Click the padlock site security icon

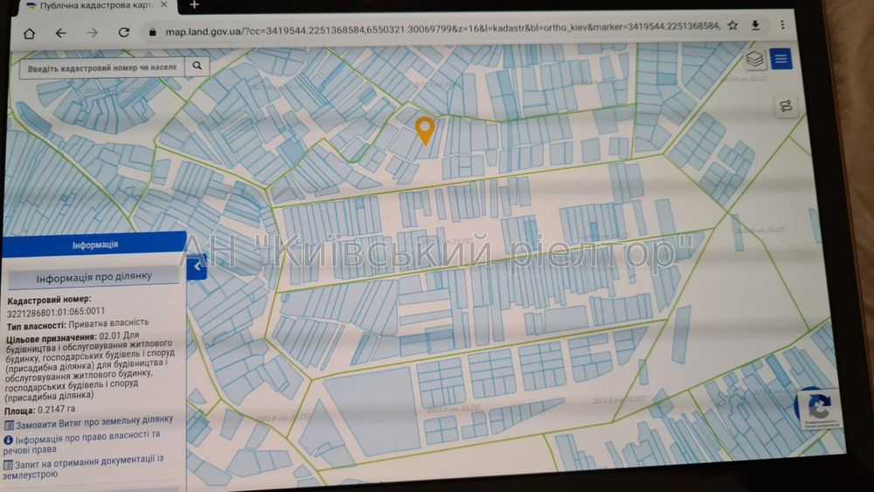coord(152,32)
